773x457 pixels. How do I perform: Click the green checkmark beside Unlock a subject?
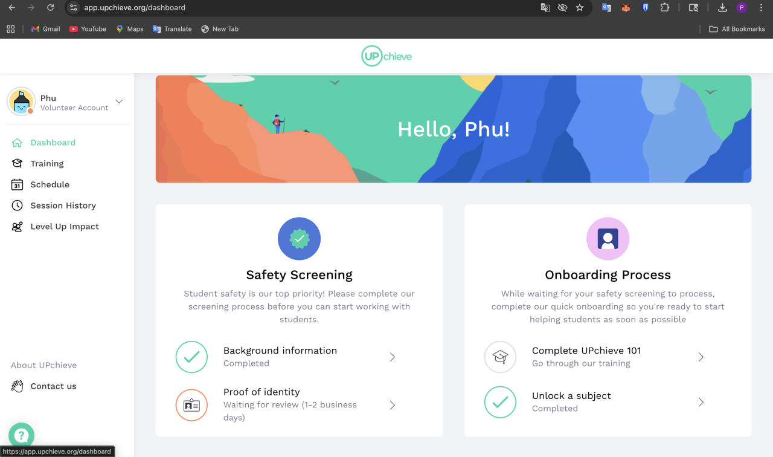500,403
